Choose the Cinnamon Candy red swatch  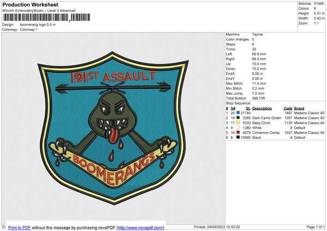tap(238, 132)
